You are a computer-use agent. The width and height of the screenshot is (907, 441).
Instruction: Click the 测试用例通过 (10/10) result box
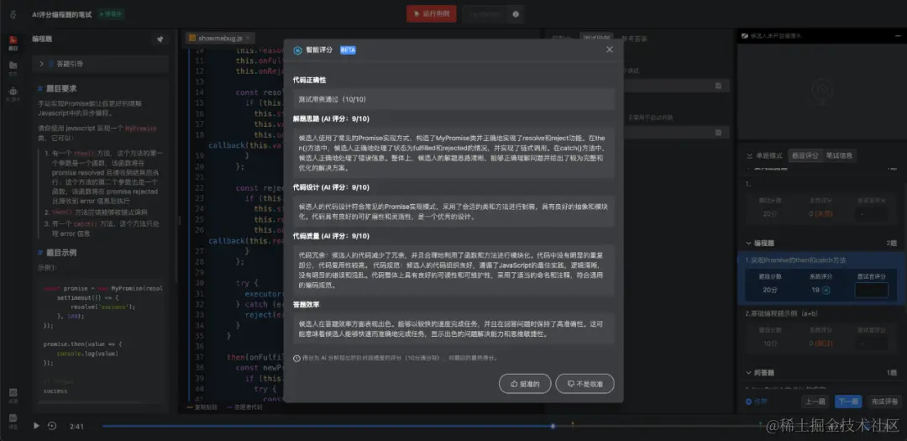coord(453,100)
